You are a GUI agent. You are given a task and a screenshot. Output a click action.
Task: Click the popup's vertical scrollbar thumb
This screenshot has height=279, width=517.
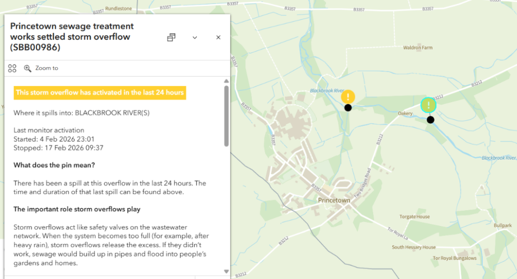(x=226, y=116)
